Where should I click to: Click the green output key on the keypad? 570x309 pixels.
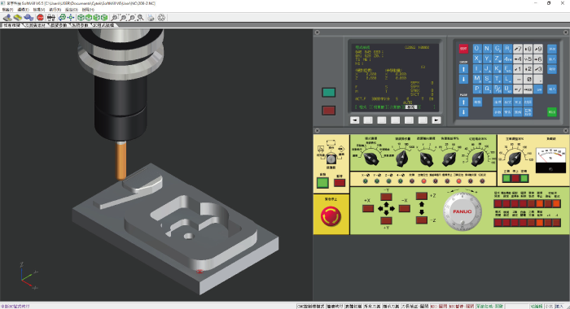[x=552, y=112]
